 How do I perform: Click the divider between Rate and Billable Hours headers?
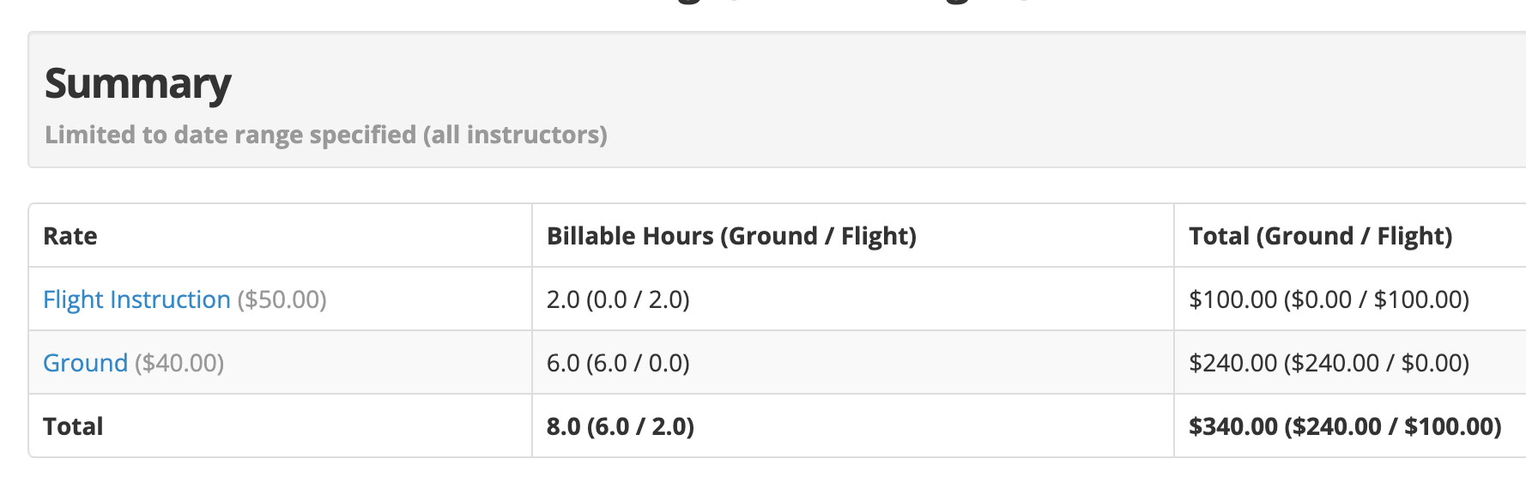(532, 236)
